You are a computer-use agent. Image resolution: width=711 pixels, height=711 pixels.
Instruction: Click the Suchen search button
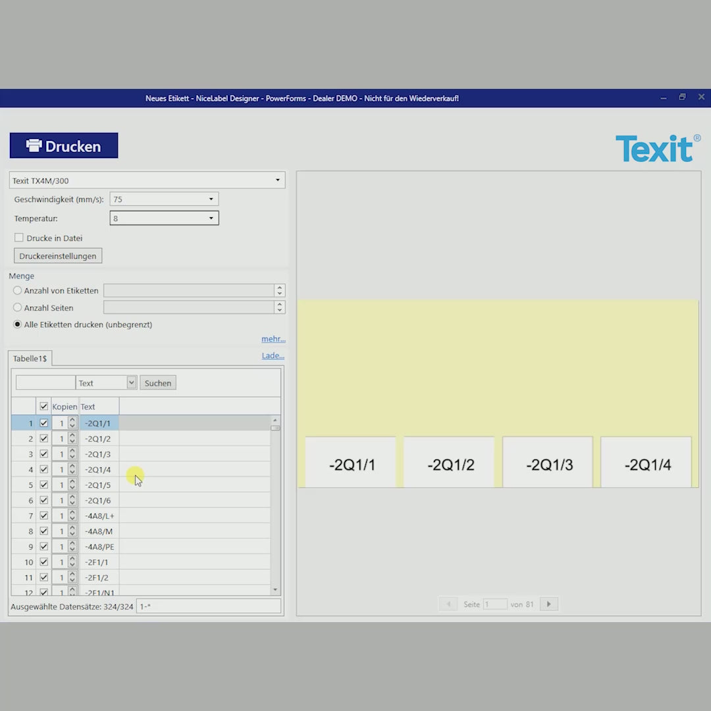coord(158,383)
